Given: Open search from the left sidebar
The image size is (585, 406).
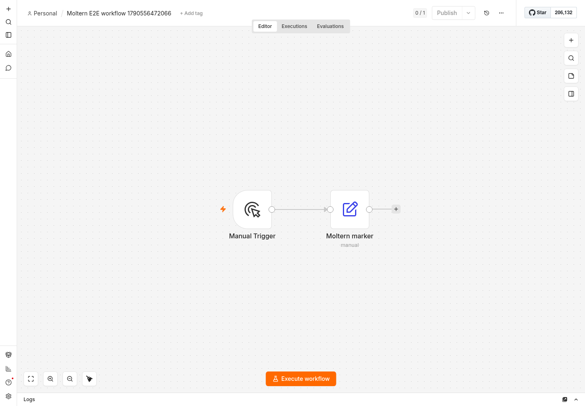Looking at the screenshot, I should tap(9, 22).
